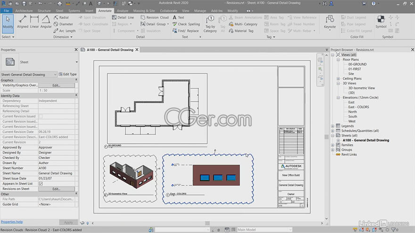Expand the Schedules/Quantities node
Viewport: 415px width, 233px height.
point(332,131)
